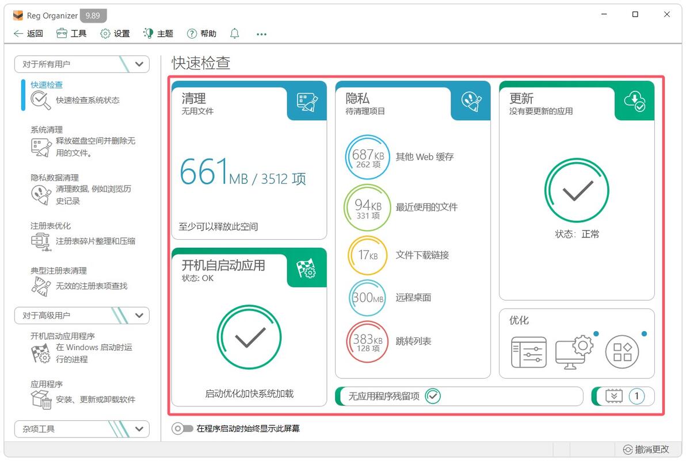The image size is (686, 461).
Task: Toggle 在程序启动时始终显示此屏幕 switch
Action: 182,429
